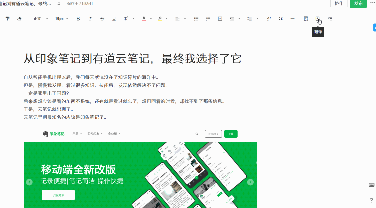
Task: Apply the red font color
Action: [144, 18]
